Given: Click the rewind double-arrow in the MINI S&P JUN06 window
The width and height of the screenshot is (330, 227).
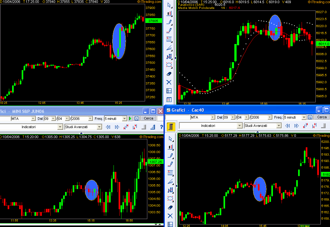Looking at the screenshot, I should point(108,127).
